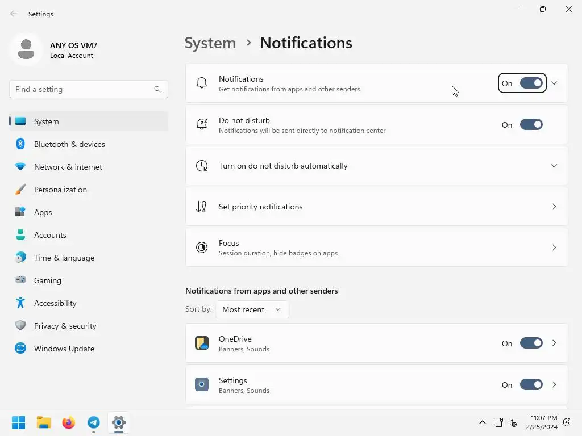Click the Bluetooth & devices sidebar icon
Viewport: 582px width, 436px height.
(20, 144)
